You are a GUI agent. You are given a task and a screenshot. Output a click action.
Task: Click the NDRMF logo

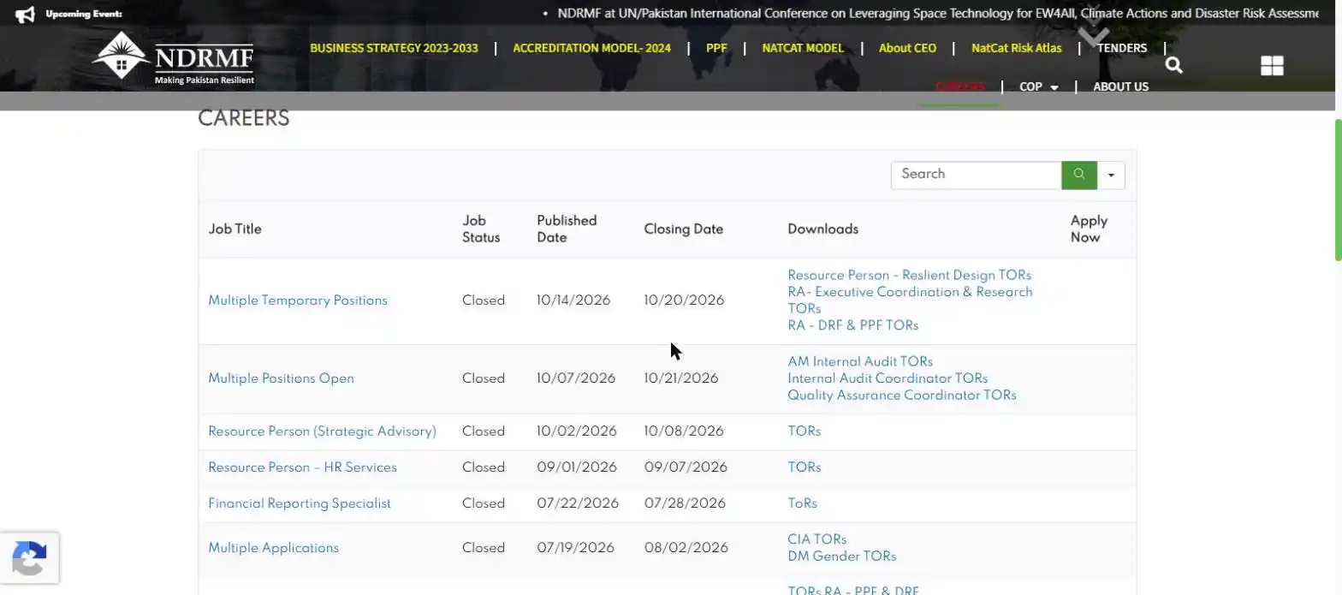(x=173, y=58)
